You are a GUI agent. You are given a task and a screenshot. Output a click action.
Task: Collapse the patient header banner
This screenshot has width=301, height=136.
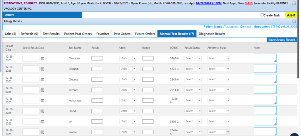tap(294, 3)
